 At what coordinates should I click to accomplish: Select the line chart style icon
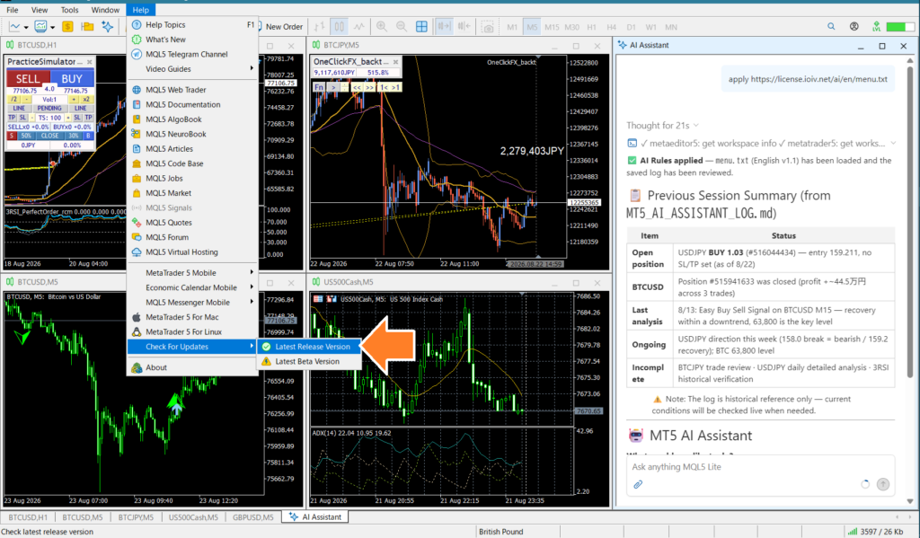coord(359,26)
